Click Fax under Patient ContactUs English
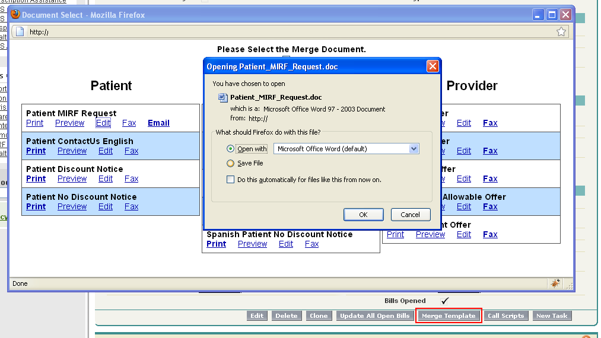Screen dimensions: 601x338 tap(132, 151)
